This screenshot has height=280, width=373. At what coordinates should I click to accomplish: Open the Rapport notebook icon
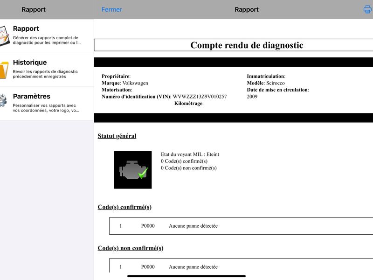pyautogui.click(x=4, y=36)
